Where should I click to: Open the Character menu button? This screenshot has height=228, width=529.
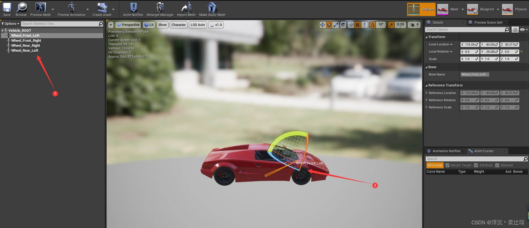click(x=179, y=25)
